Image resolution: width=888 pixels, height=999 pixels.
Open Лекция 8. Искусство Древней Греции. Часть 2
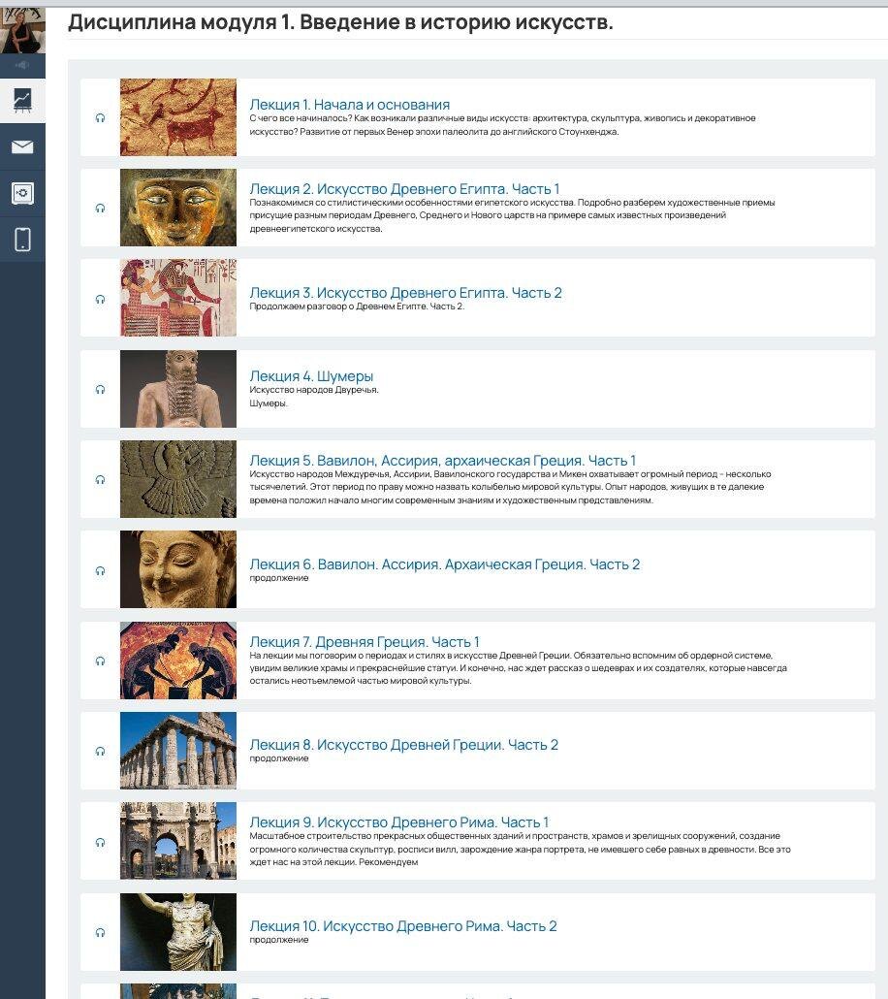[404, 745]
